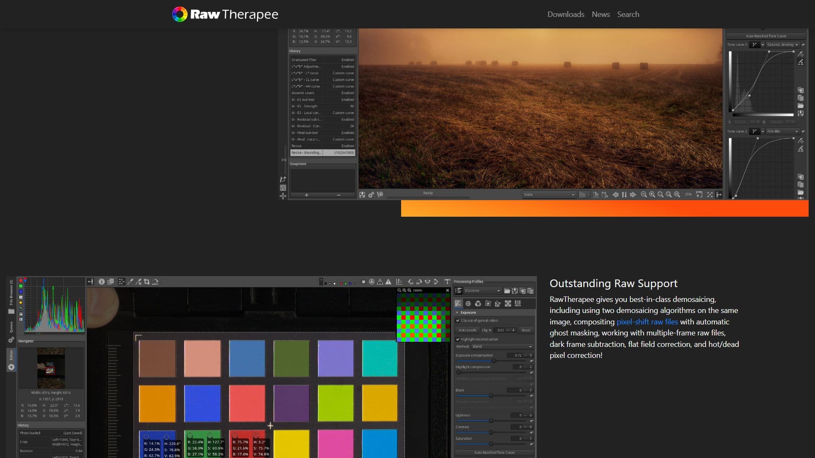Toggle the chromaticity histogram (yellow square)
The width and height of the screenshot is (815, 458).
click(x=21, y=303)
